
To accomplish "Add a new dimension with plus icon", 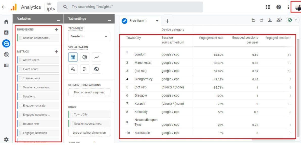I will point(56,30).
